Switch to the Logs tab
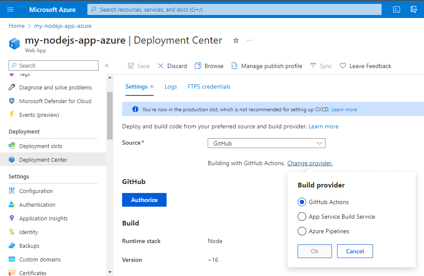Screen dimensions: 424x276 (170, 86)
